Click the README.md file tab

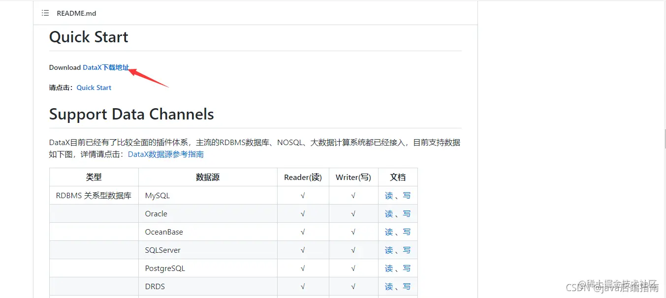(76, 13)
